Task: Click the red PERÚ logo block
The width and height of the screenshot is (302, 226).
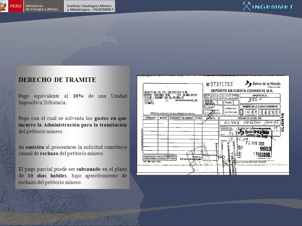Action: coord(16,6)
